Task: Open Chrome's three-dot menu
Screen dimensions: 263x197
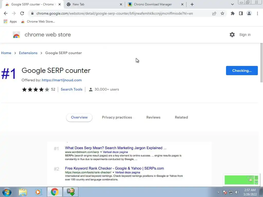Action: (x=257, y=13)
